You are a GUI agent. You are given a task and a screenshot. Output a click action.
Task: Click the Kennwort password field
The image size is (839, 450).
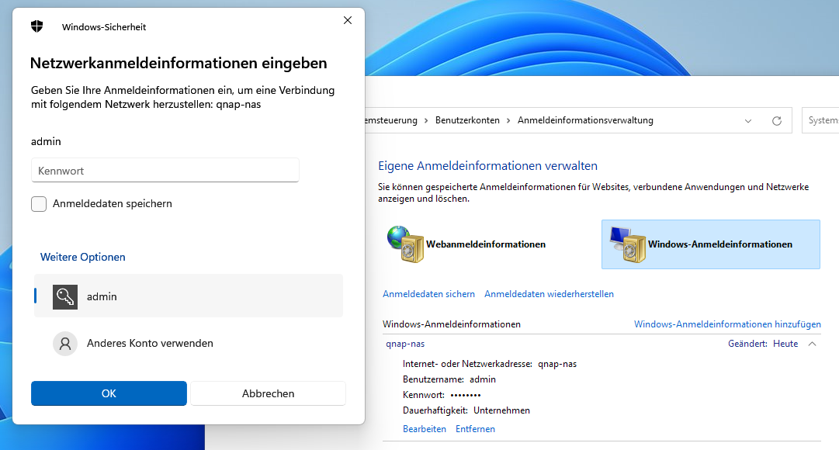165,170
